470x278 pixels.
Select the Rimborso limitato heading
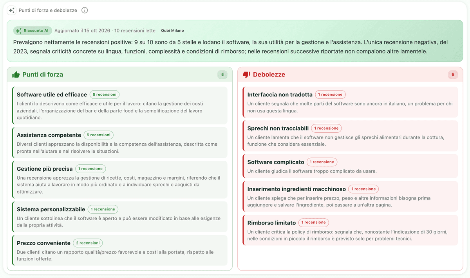pyautogui.click(x=271, y=223)
